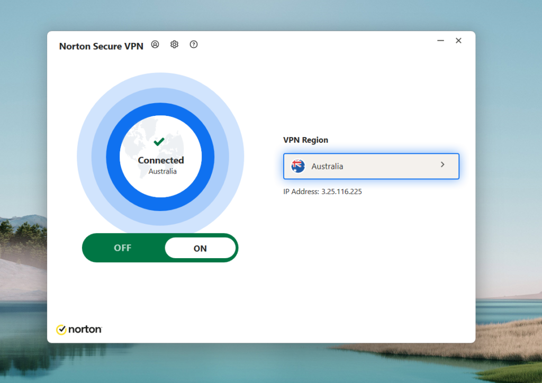Click the IP Address 3.25.116.225 text
This screenshot has height=383, width=542.
(x=322, y=191)
